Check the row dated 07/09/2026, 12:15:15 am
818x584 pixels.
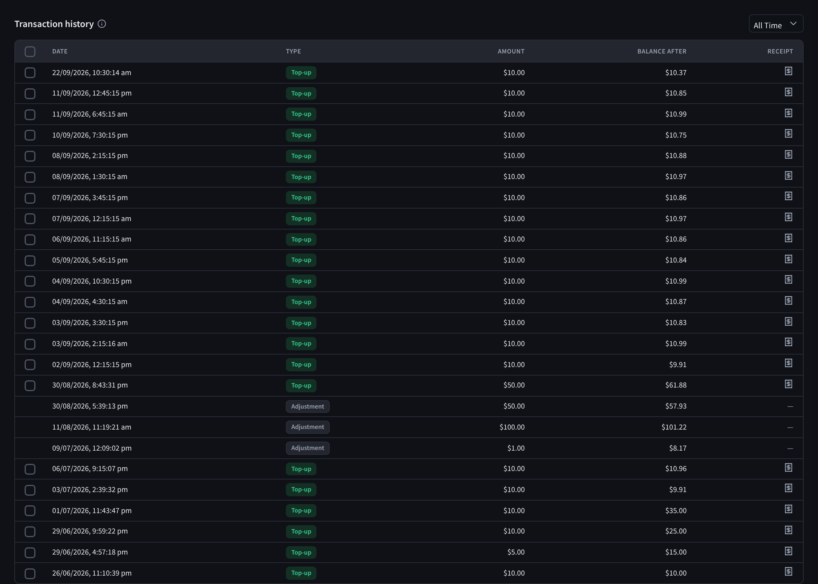click(x=30, y=219)
